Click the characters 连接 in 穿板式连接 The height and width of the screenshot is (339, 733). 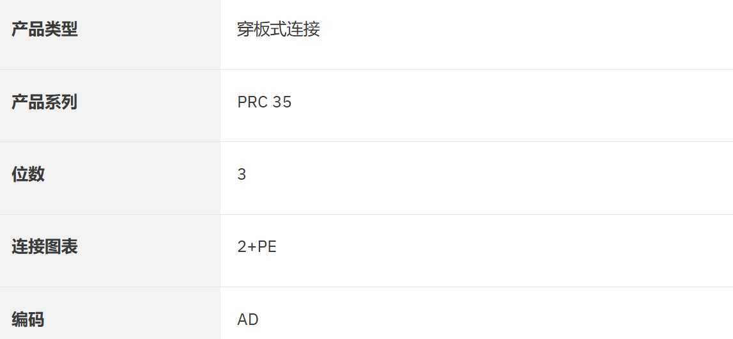click(304, 29)
